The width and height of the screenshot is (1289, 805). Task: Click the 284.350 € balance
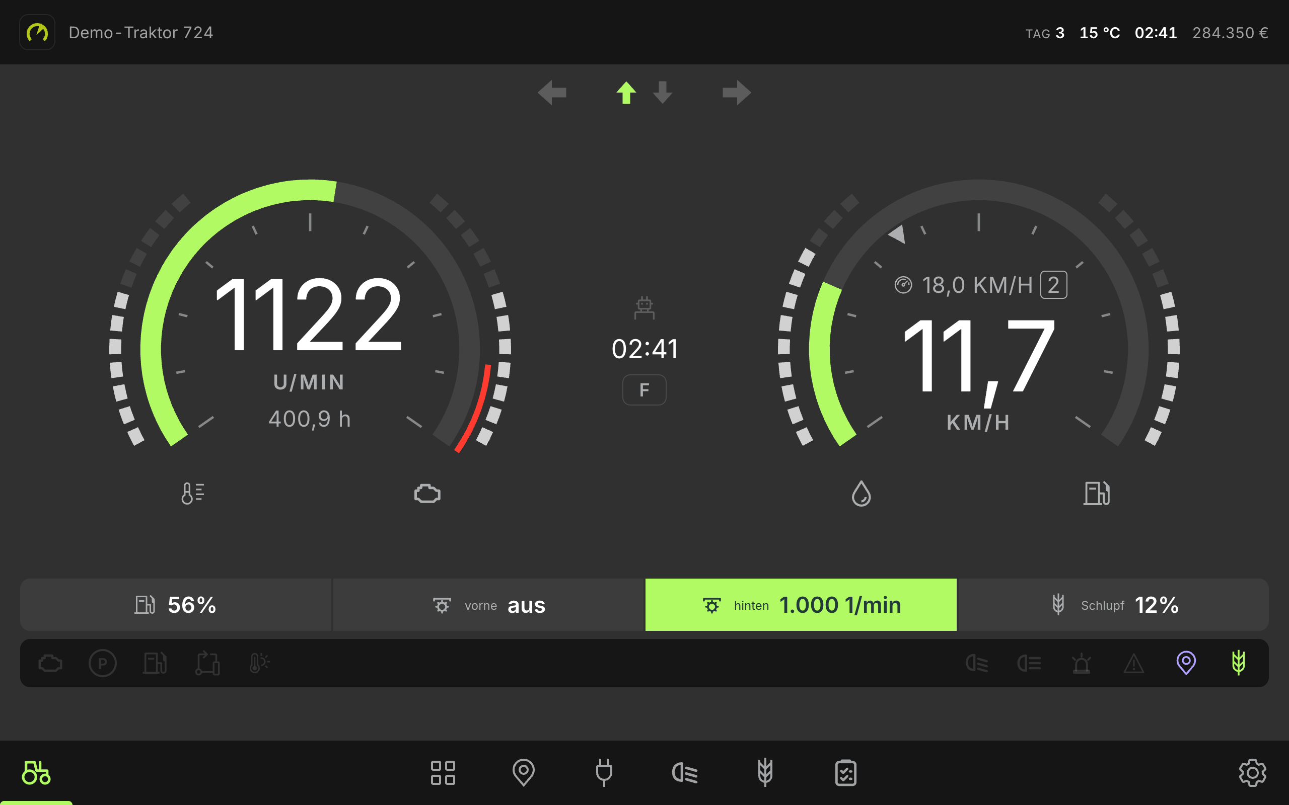[1230, 33]
